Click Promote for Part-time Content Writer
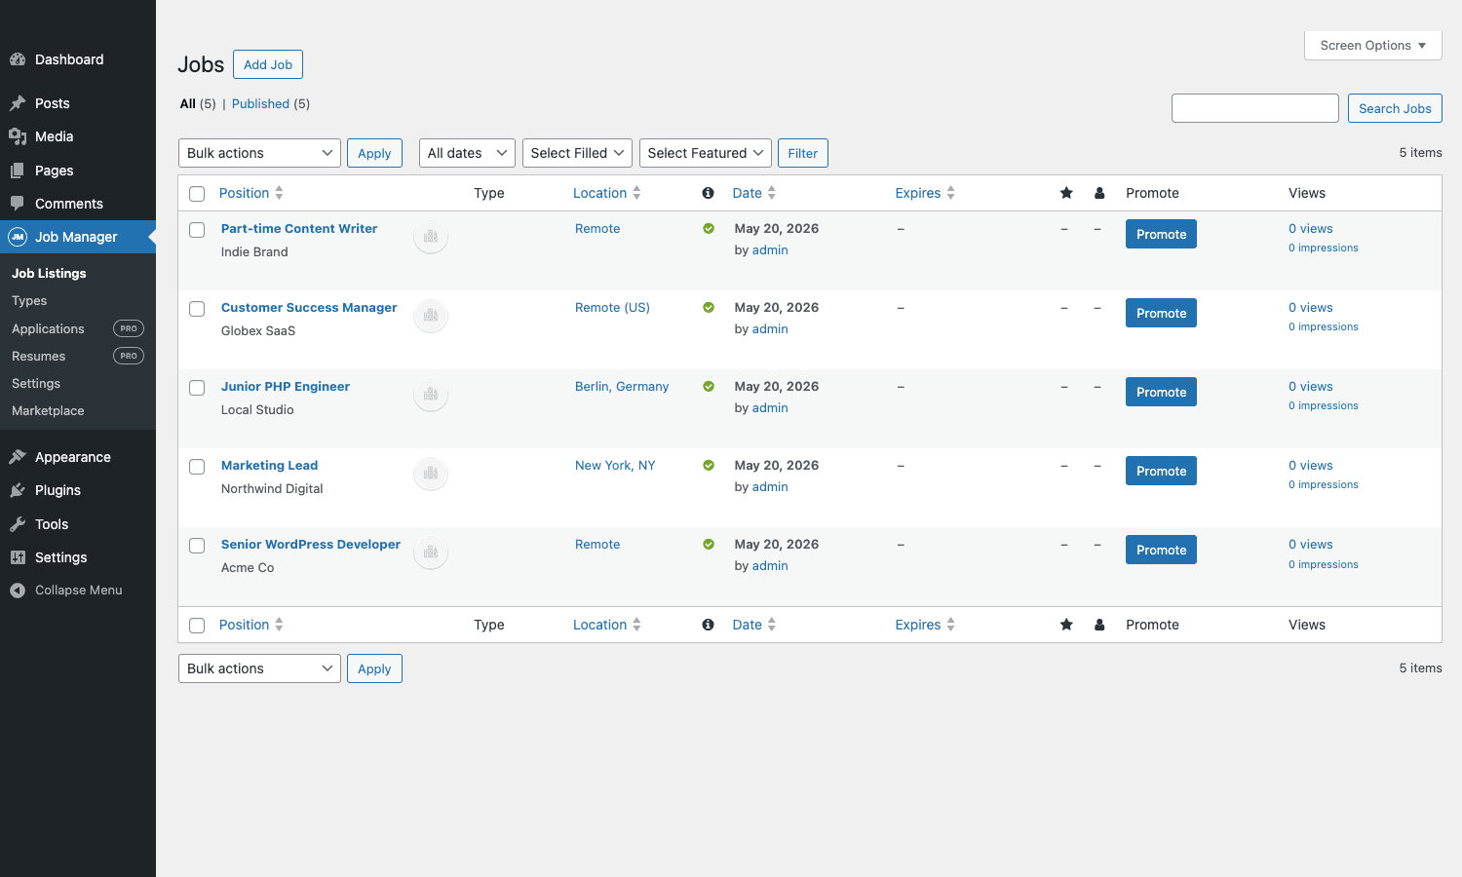1462x877 pixels. (1161, 234)
